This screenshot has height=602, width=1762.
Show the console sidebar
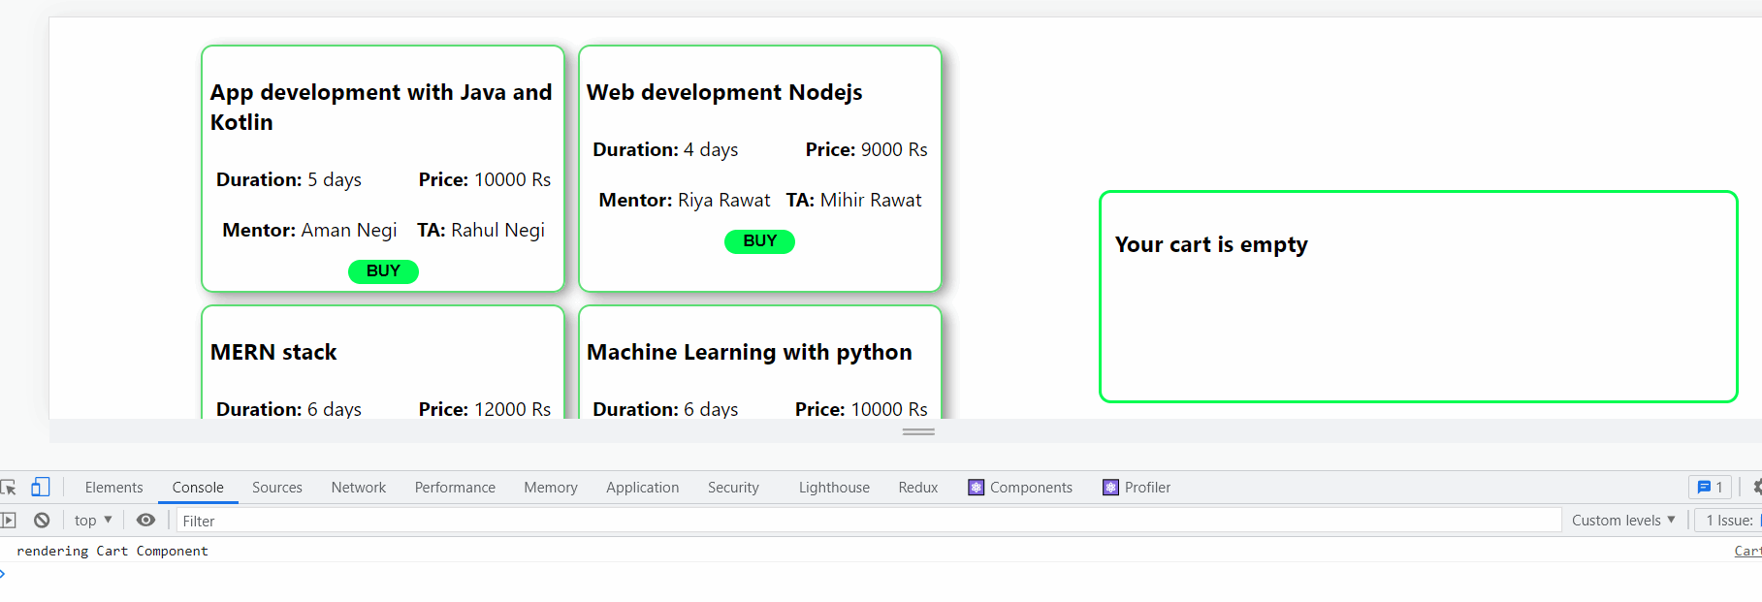pyautogui.click(x=9, y=521)
